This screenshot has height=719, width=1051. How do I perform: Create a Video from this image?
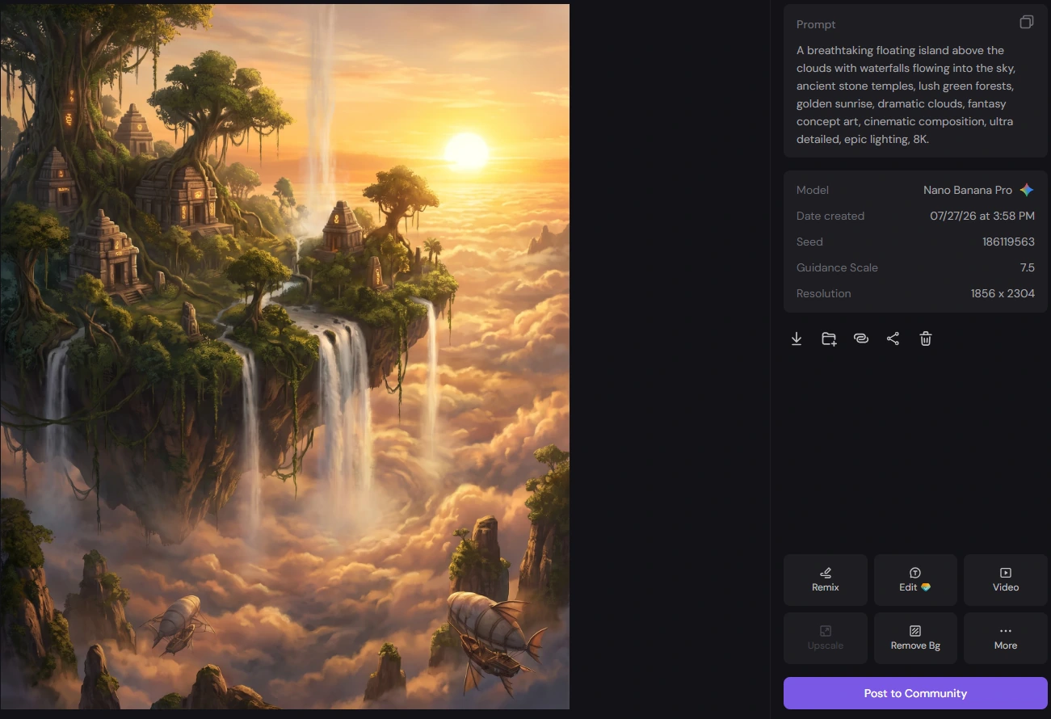click(1006, 580)
